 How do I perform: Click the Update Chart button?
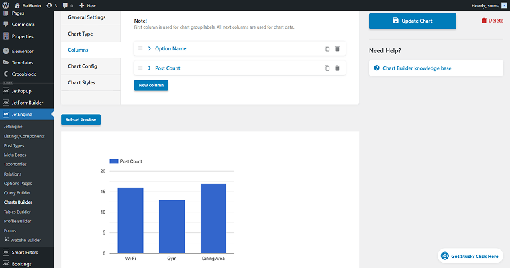413,21
